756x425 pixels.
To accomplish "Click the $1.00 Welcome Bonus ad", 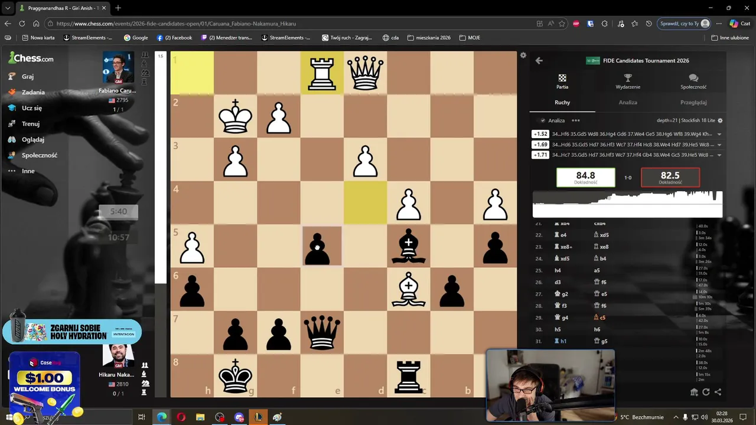I will (44, 384).
